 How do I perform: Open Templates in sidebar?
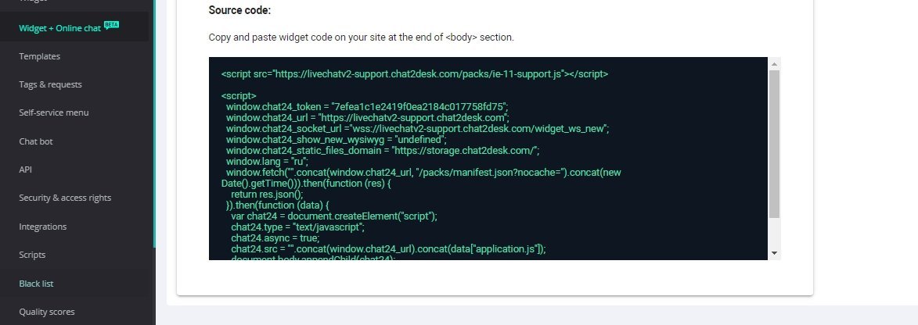[x=39, y=57]
